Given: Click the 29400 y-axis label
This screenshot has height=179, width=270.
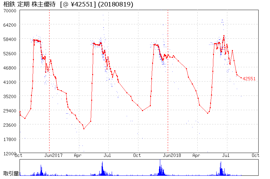Looking at the screenshot, I should click(x=10, y=110).
